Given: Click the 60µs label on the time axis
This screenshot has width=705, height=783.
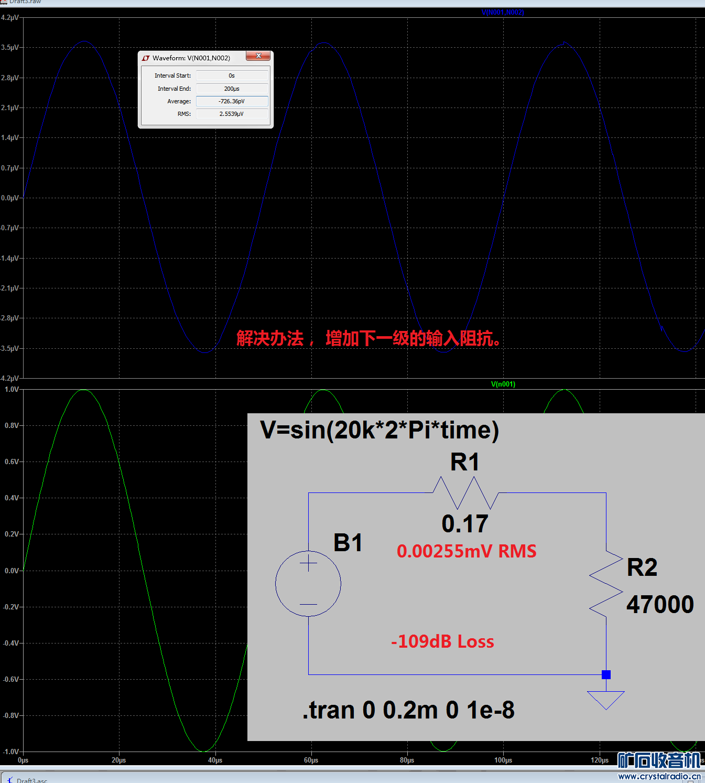Looking at the screenshot, I should (x=311, y=760).
